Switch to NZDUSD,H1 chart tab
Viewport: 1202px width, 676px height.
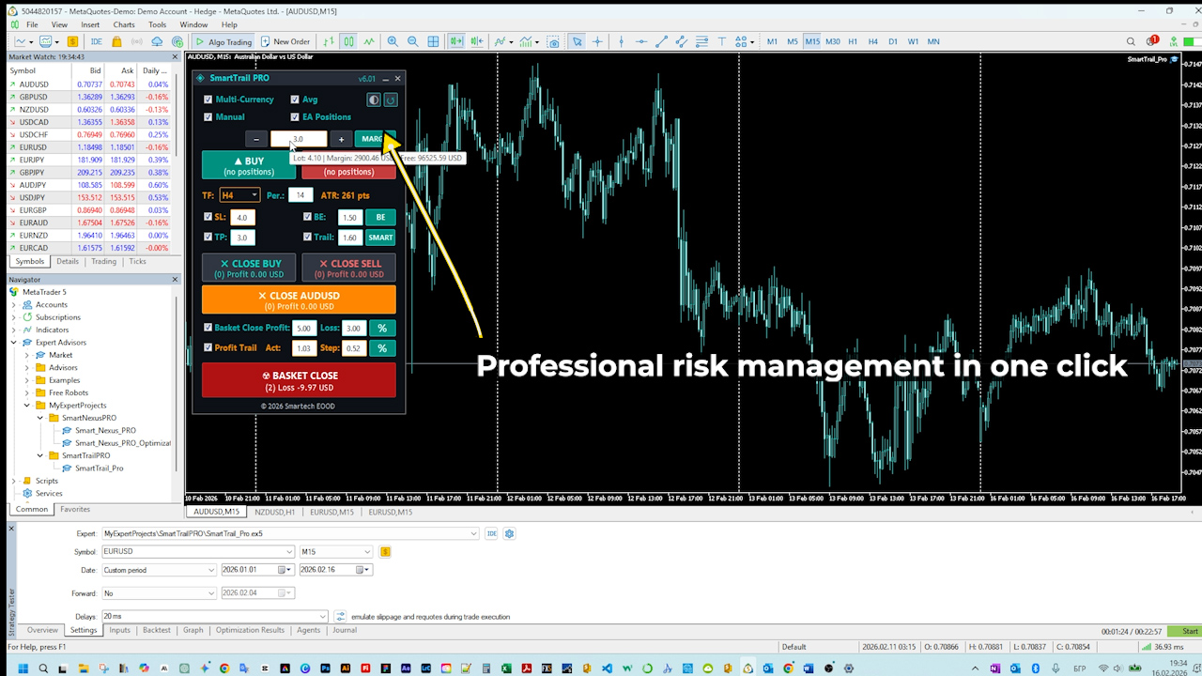(274, 512)
